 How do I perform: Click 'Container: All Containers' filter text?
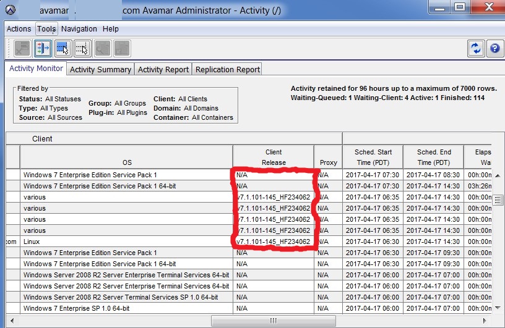pos(193,118)
